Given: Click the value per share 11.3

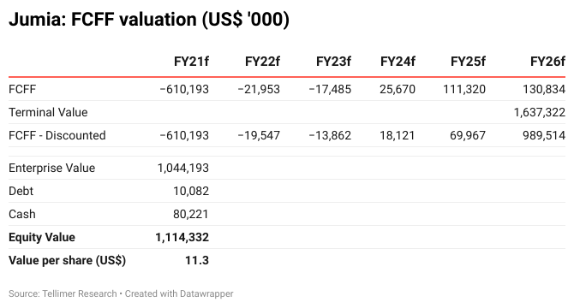Looking at the screenshot, I should coord(197,260).
